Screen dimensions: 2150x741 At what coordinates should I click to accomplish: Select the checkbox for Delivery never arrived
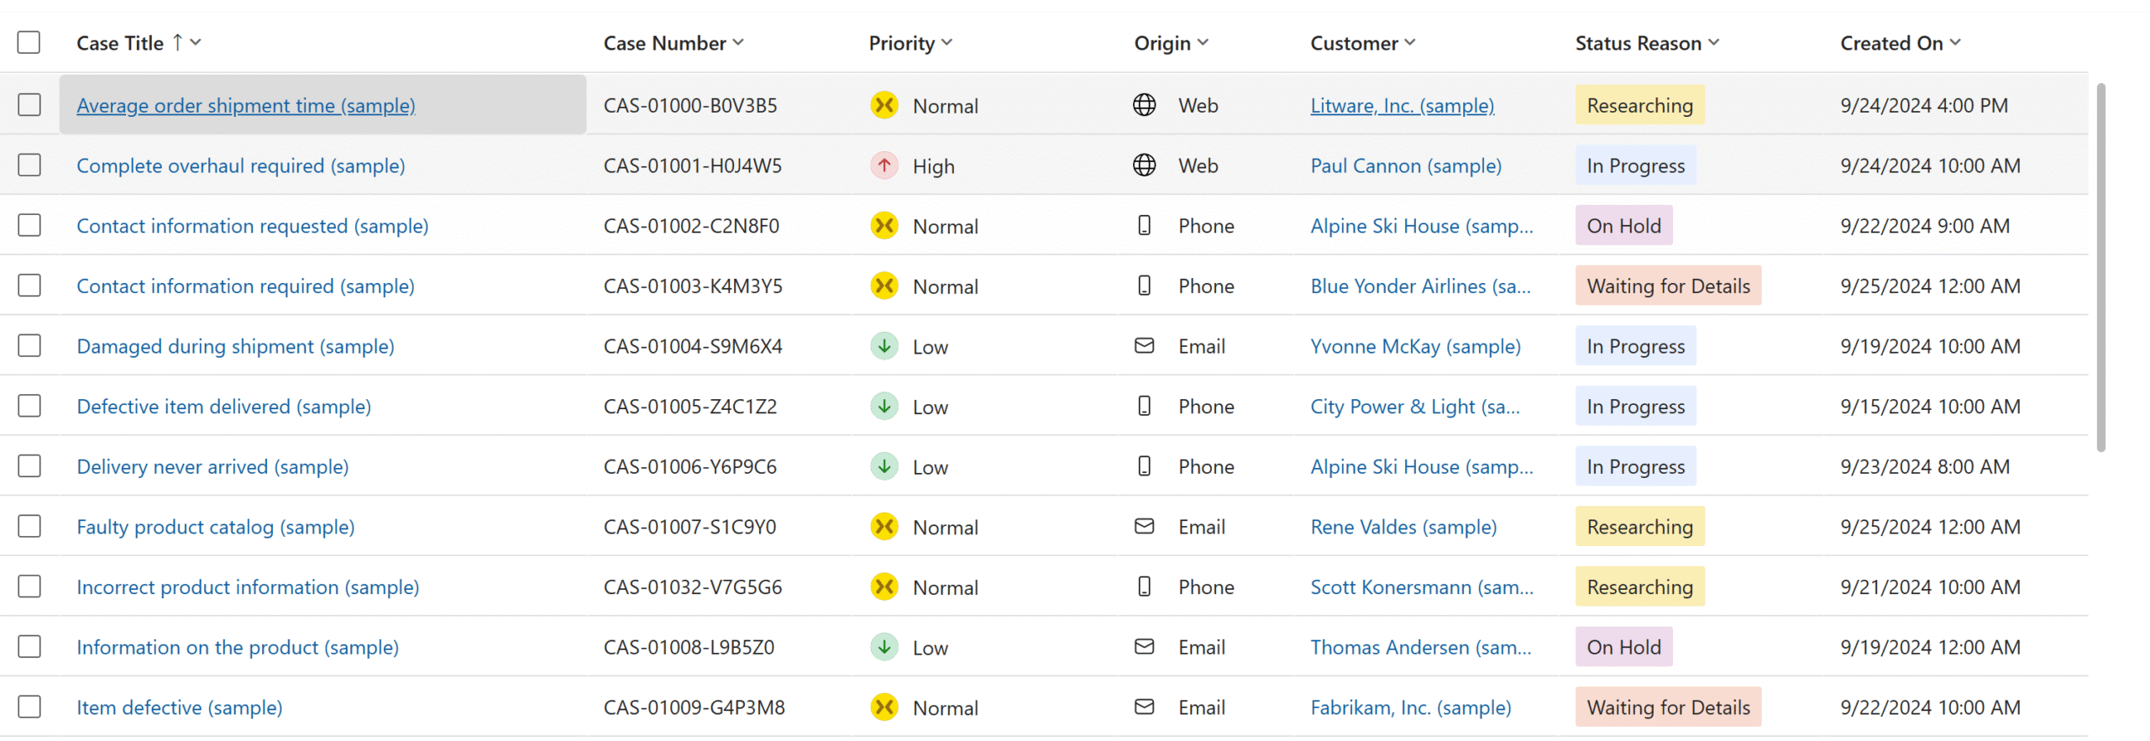point(29,466)
